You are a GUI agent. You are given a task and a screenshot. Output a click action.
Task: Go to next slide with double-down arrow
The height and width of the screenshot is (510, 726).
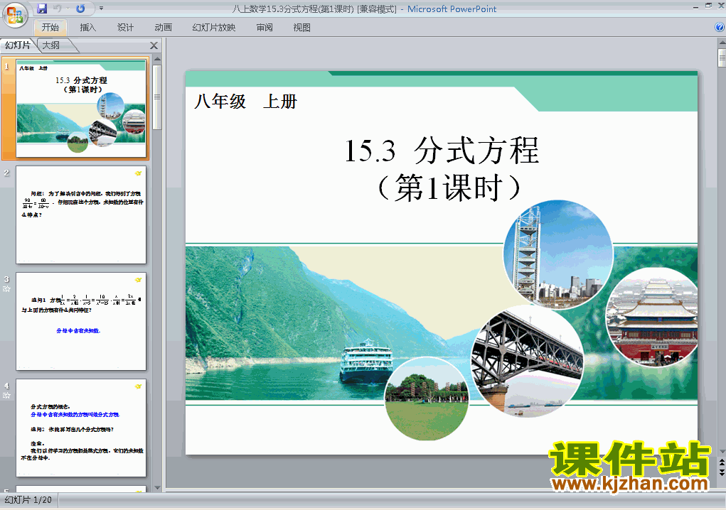[722, 472]
